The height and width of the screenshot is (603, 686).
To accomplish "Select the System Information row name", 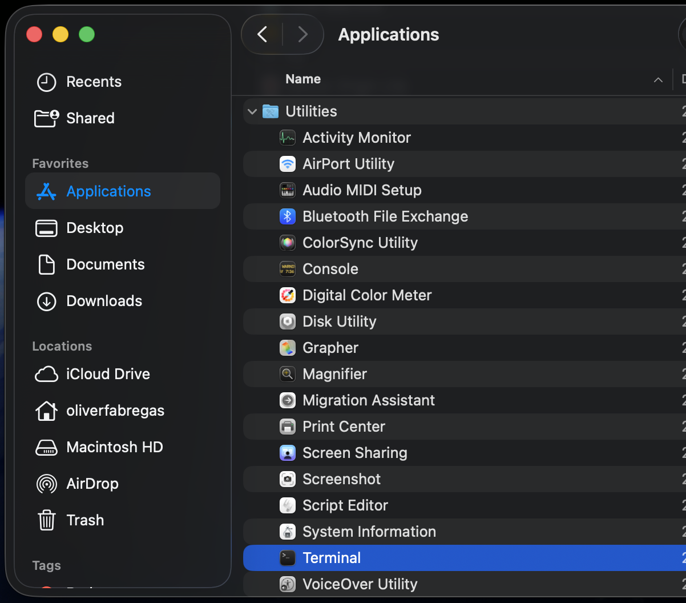I will [369, 532].
